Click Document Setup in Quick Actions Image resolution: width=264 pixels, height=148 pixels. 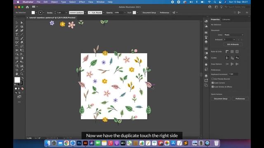pos(221,99)
